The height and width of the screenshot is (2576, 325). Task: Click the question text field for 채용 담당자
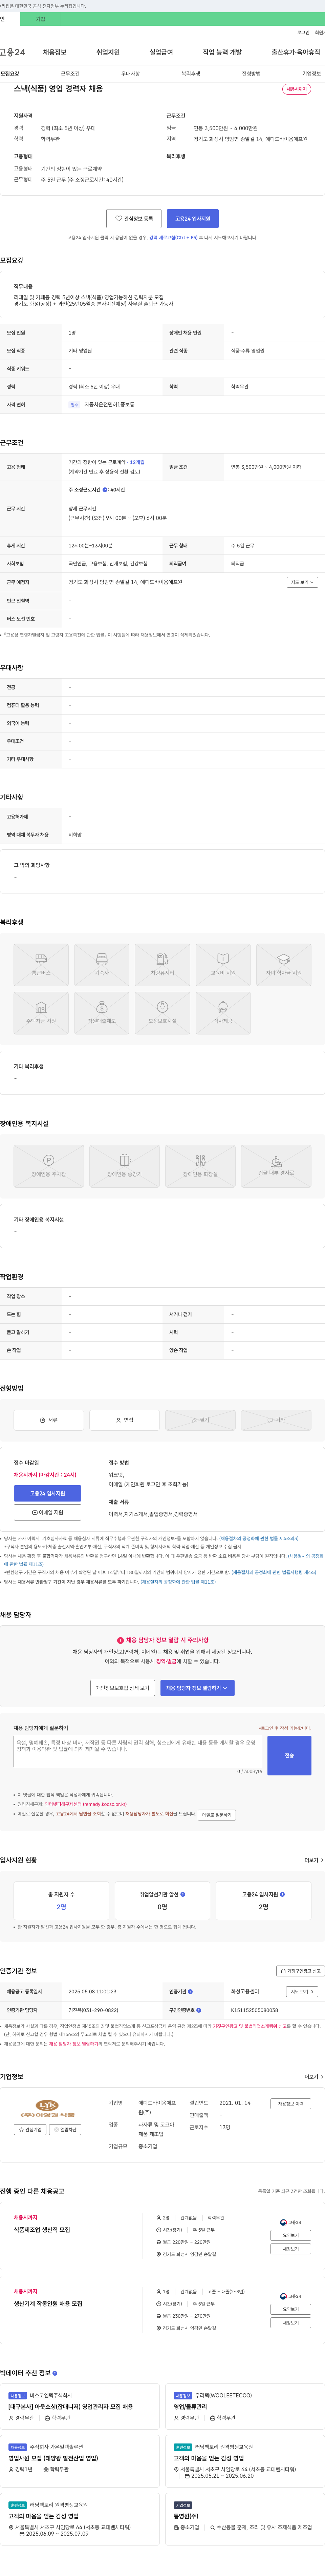point(138,1752)
